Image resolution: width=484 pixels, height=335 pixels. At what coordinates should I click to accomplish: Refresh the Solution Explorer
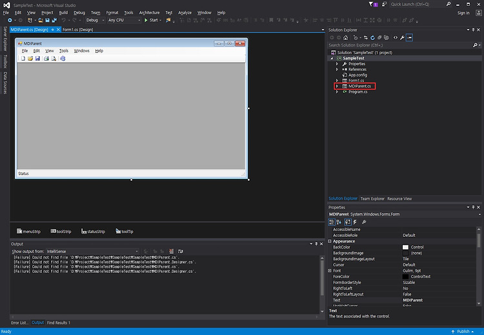coord(372,37)
